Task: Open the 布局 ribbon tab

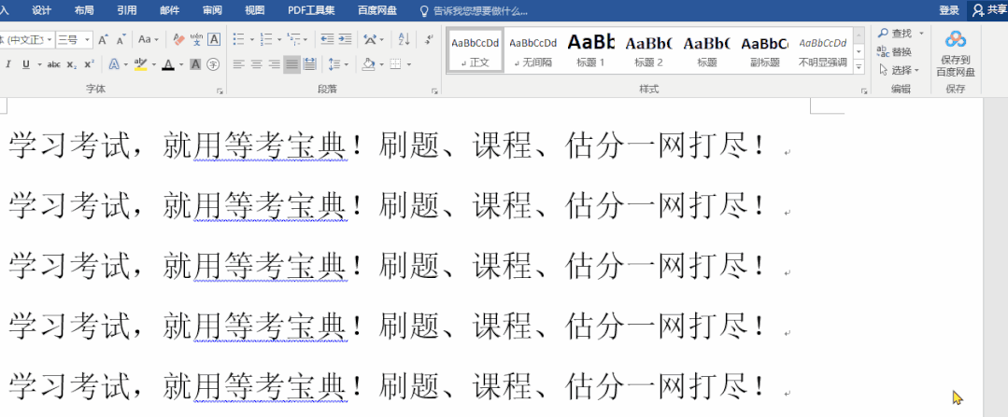Action: point(83,10)
